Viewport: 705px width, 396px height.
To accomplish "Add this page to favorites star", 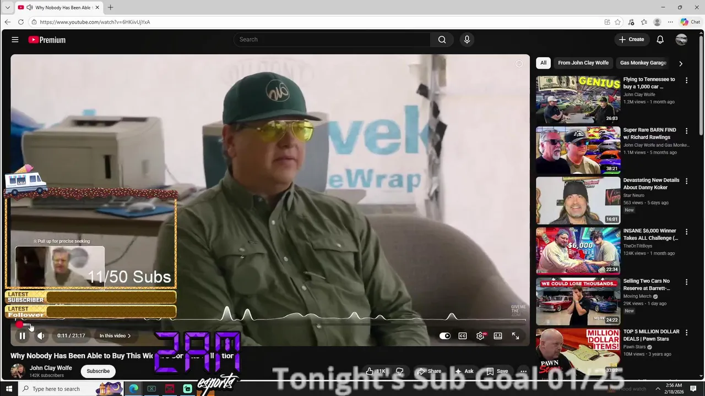I will click(x=617, y=22).
